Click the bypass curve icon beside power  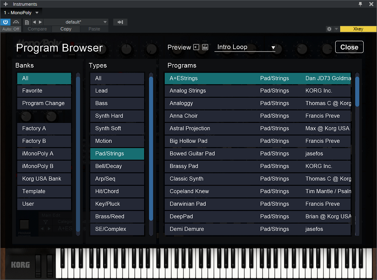click(x=16, y=22)
